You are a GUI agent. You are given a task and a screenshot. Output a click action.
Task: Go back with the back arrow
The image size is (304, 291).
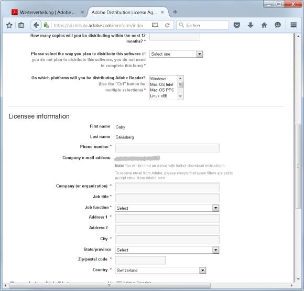coord(36,25)
